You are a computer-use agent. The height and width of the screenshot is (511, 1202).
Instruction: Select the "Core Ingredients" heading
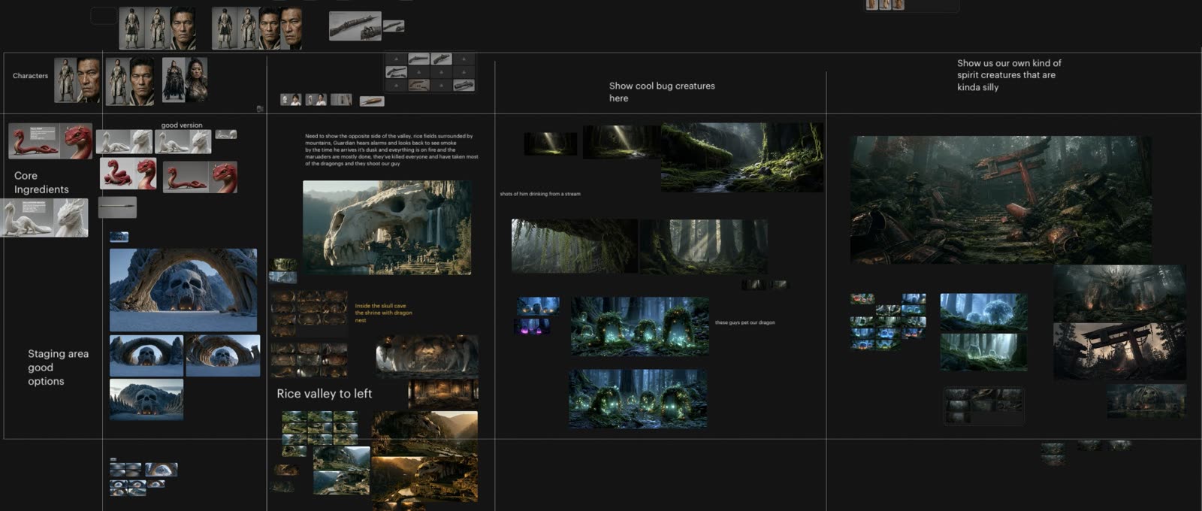41,183
